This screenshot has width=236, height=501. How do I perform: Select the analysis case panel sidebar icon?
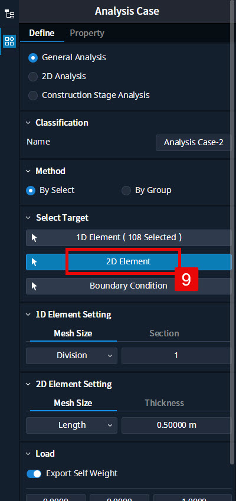pos(9,41)
